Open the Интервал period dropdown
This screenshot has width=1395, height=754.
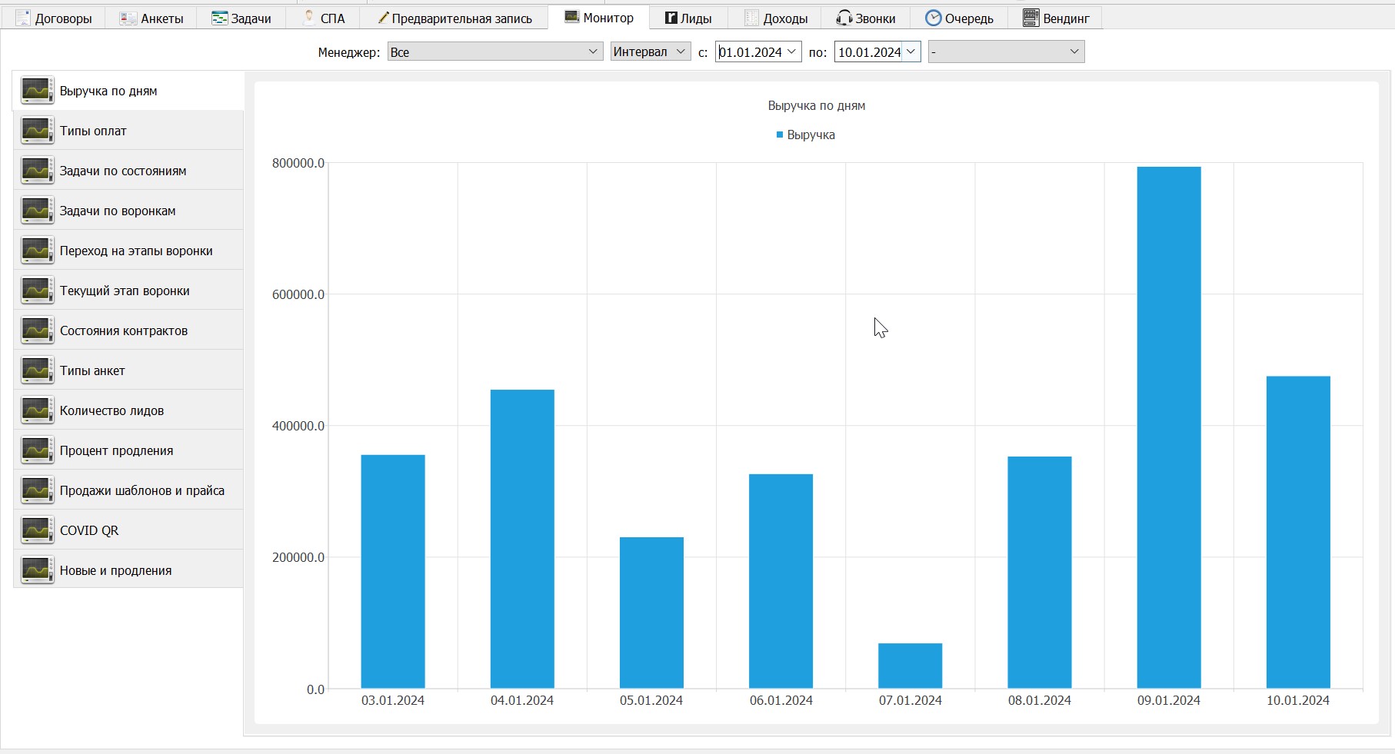tap(651, 51)
